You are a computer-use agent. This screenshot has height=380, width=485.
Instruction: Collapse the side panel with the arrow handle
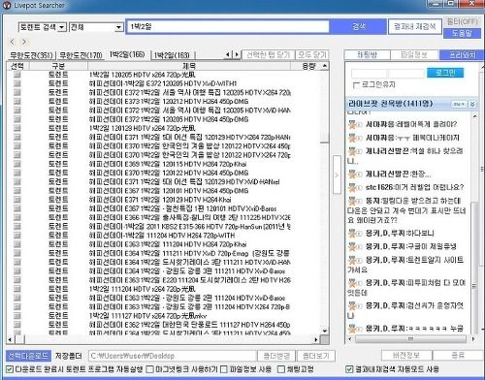[337, 174]
